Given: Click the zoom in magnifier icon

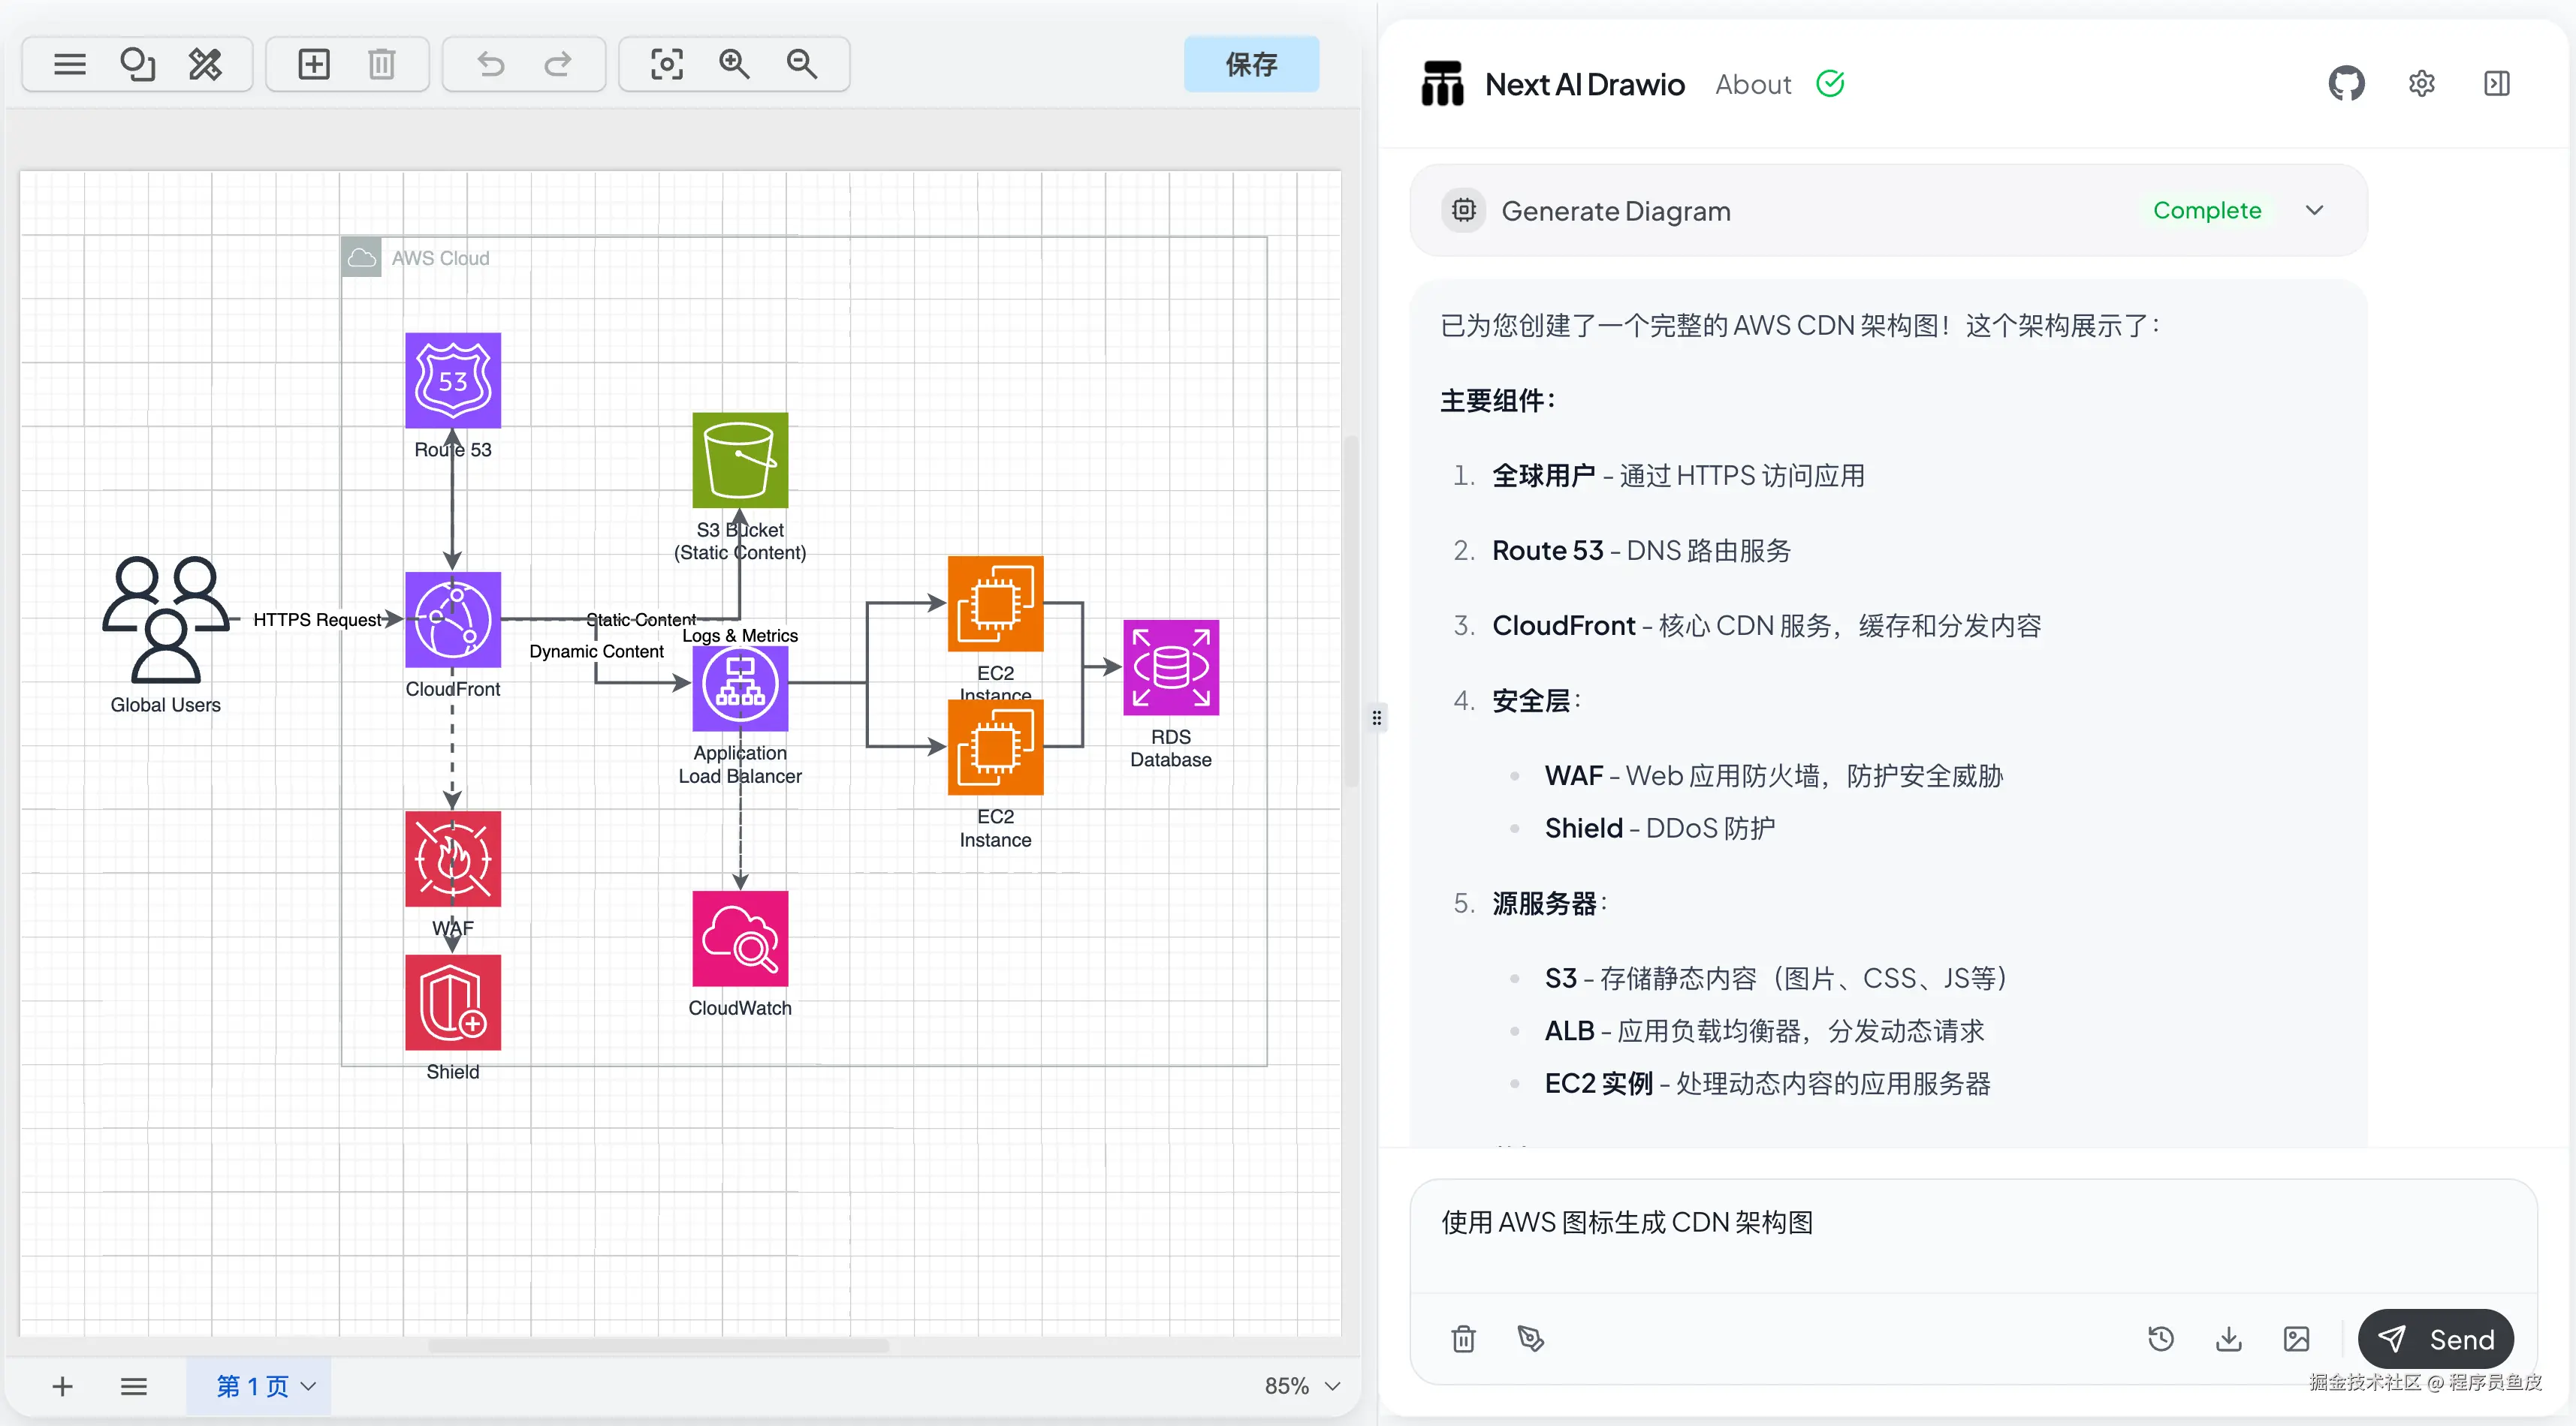Looking at the screenshot, I should [734, 65].
